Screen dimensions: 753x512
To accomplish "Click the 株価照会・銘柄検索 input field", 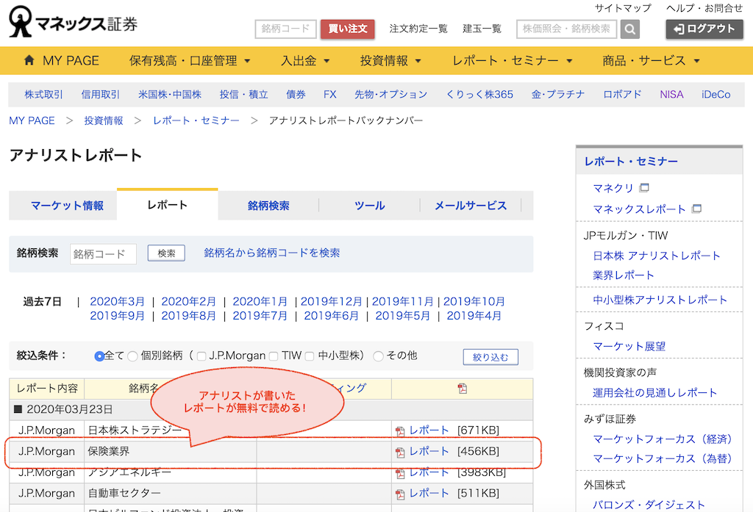I will click(x=567, y=29).
